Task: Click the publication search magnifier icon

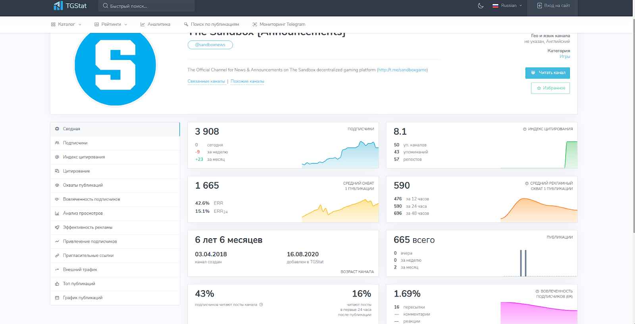Action: [x=186, y=24]
